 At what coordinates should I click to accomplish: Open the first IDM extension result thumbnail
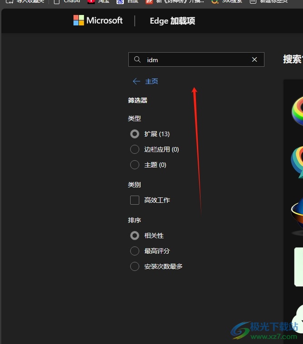(298, 111)
